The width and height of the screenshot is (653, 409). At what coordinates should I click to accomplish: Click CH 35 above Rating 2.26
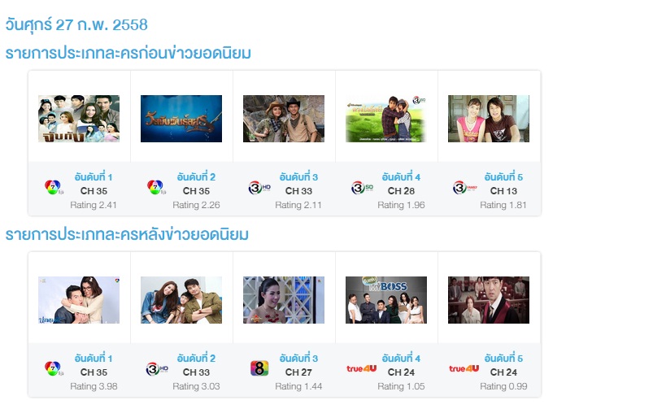[196, 191]
